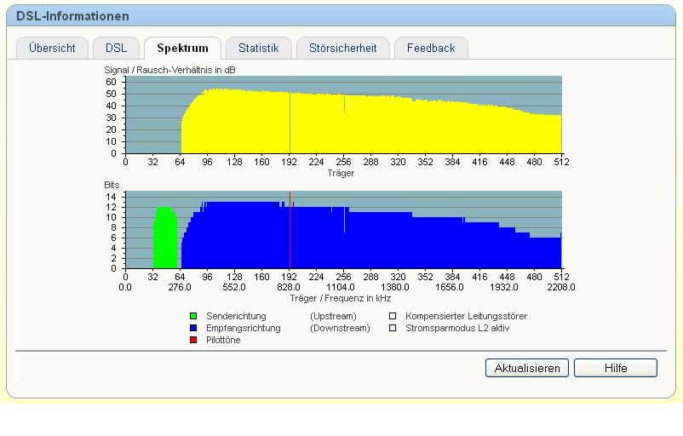The width and height of the screenshot is (683, 436).
Task: Click the blue Empfangsrichtung legend swatch
Action: (x=193, y=328)
